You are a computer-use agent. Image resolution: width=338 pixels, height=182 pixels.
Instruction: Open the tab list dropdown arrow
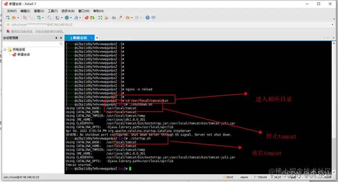(333, 38)
